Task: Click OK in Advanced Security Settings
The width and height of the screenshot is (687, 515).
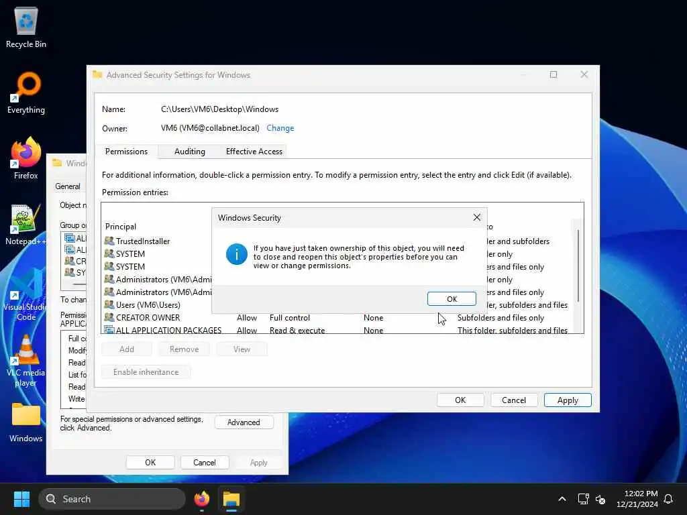Action: [460, 400]
